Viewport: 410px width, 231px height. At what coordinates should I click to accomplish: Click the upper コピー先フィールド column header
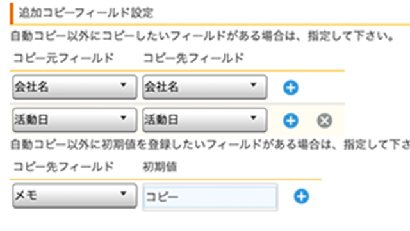(193, 58)
